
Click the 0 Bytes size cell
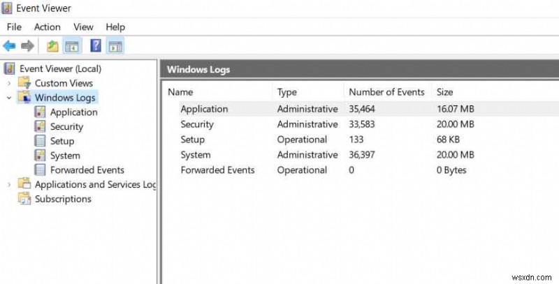point(451,170)
